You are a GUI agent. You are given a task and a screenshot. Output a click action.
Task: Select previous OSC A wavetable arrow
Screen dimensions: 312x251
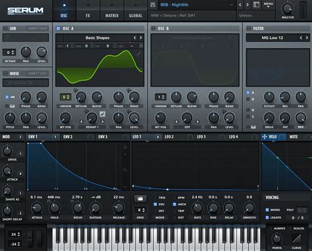click(x=135, y=37)
